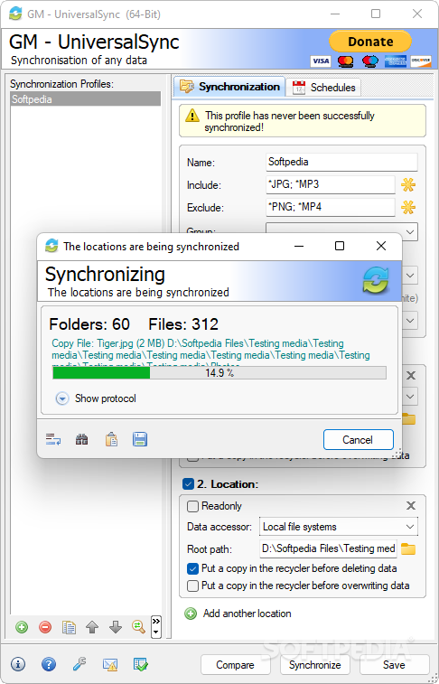Screen dimensions: 439x684
Task: Click the Compare button
Action: point(235,665)
